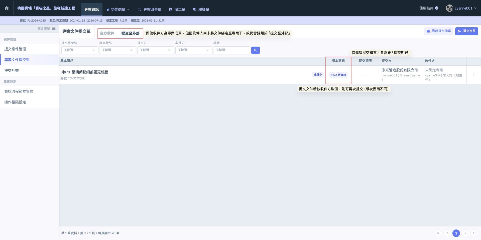Expand the 功能選單 dropdown
Image resolution: width=481 pixels, height=240 pixels.
coord(118,10)
